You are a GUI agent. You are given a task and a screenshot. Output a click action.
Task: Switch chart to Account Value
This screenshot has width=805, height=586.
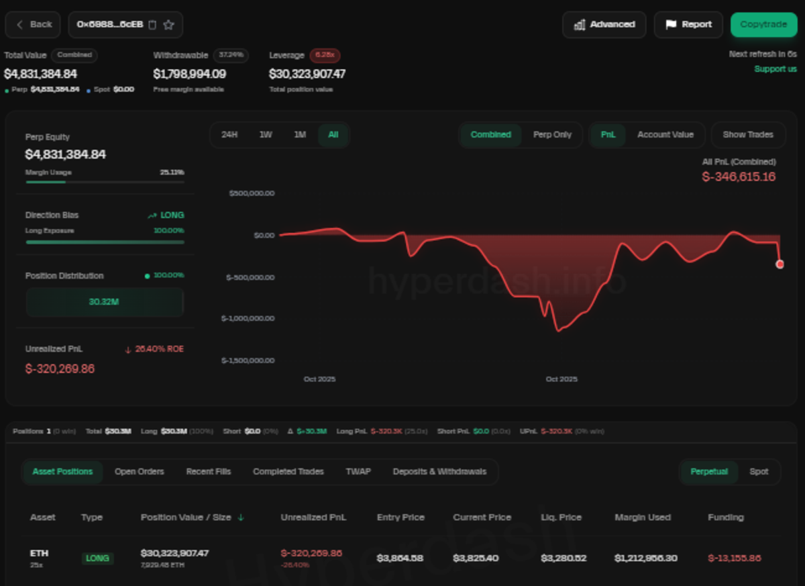[665, 135]
